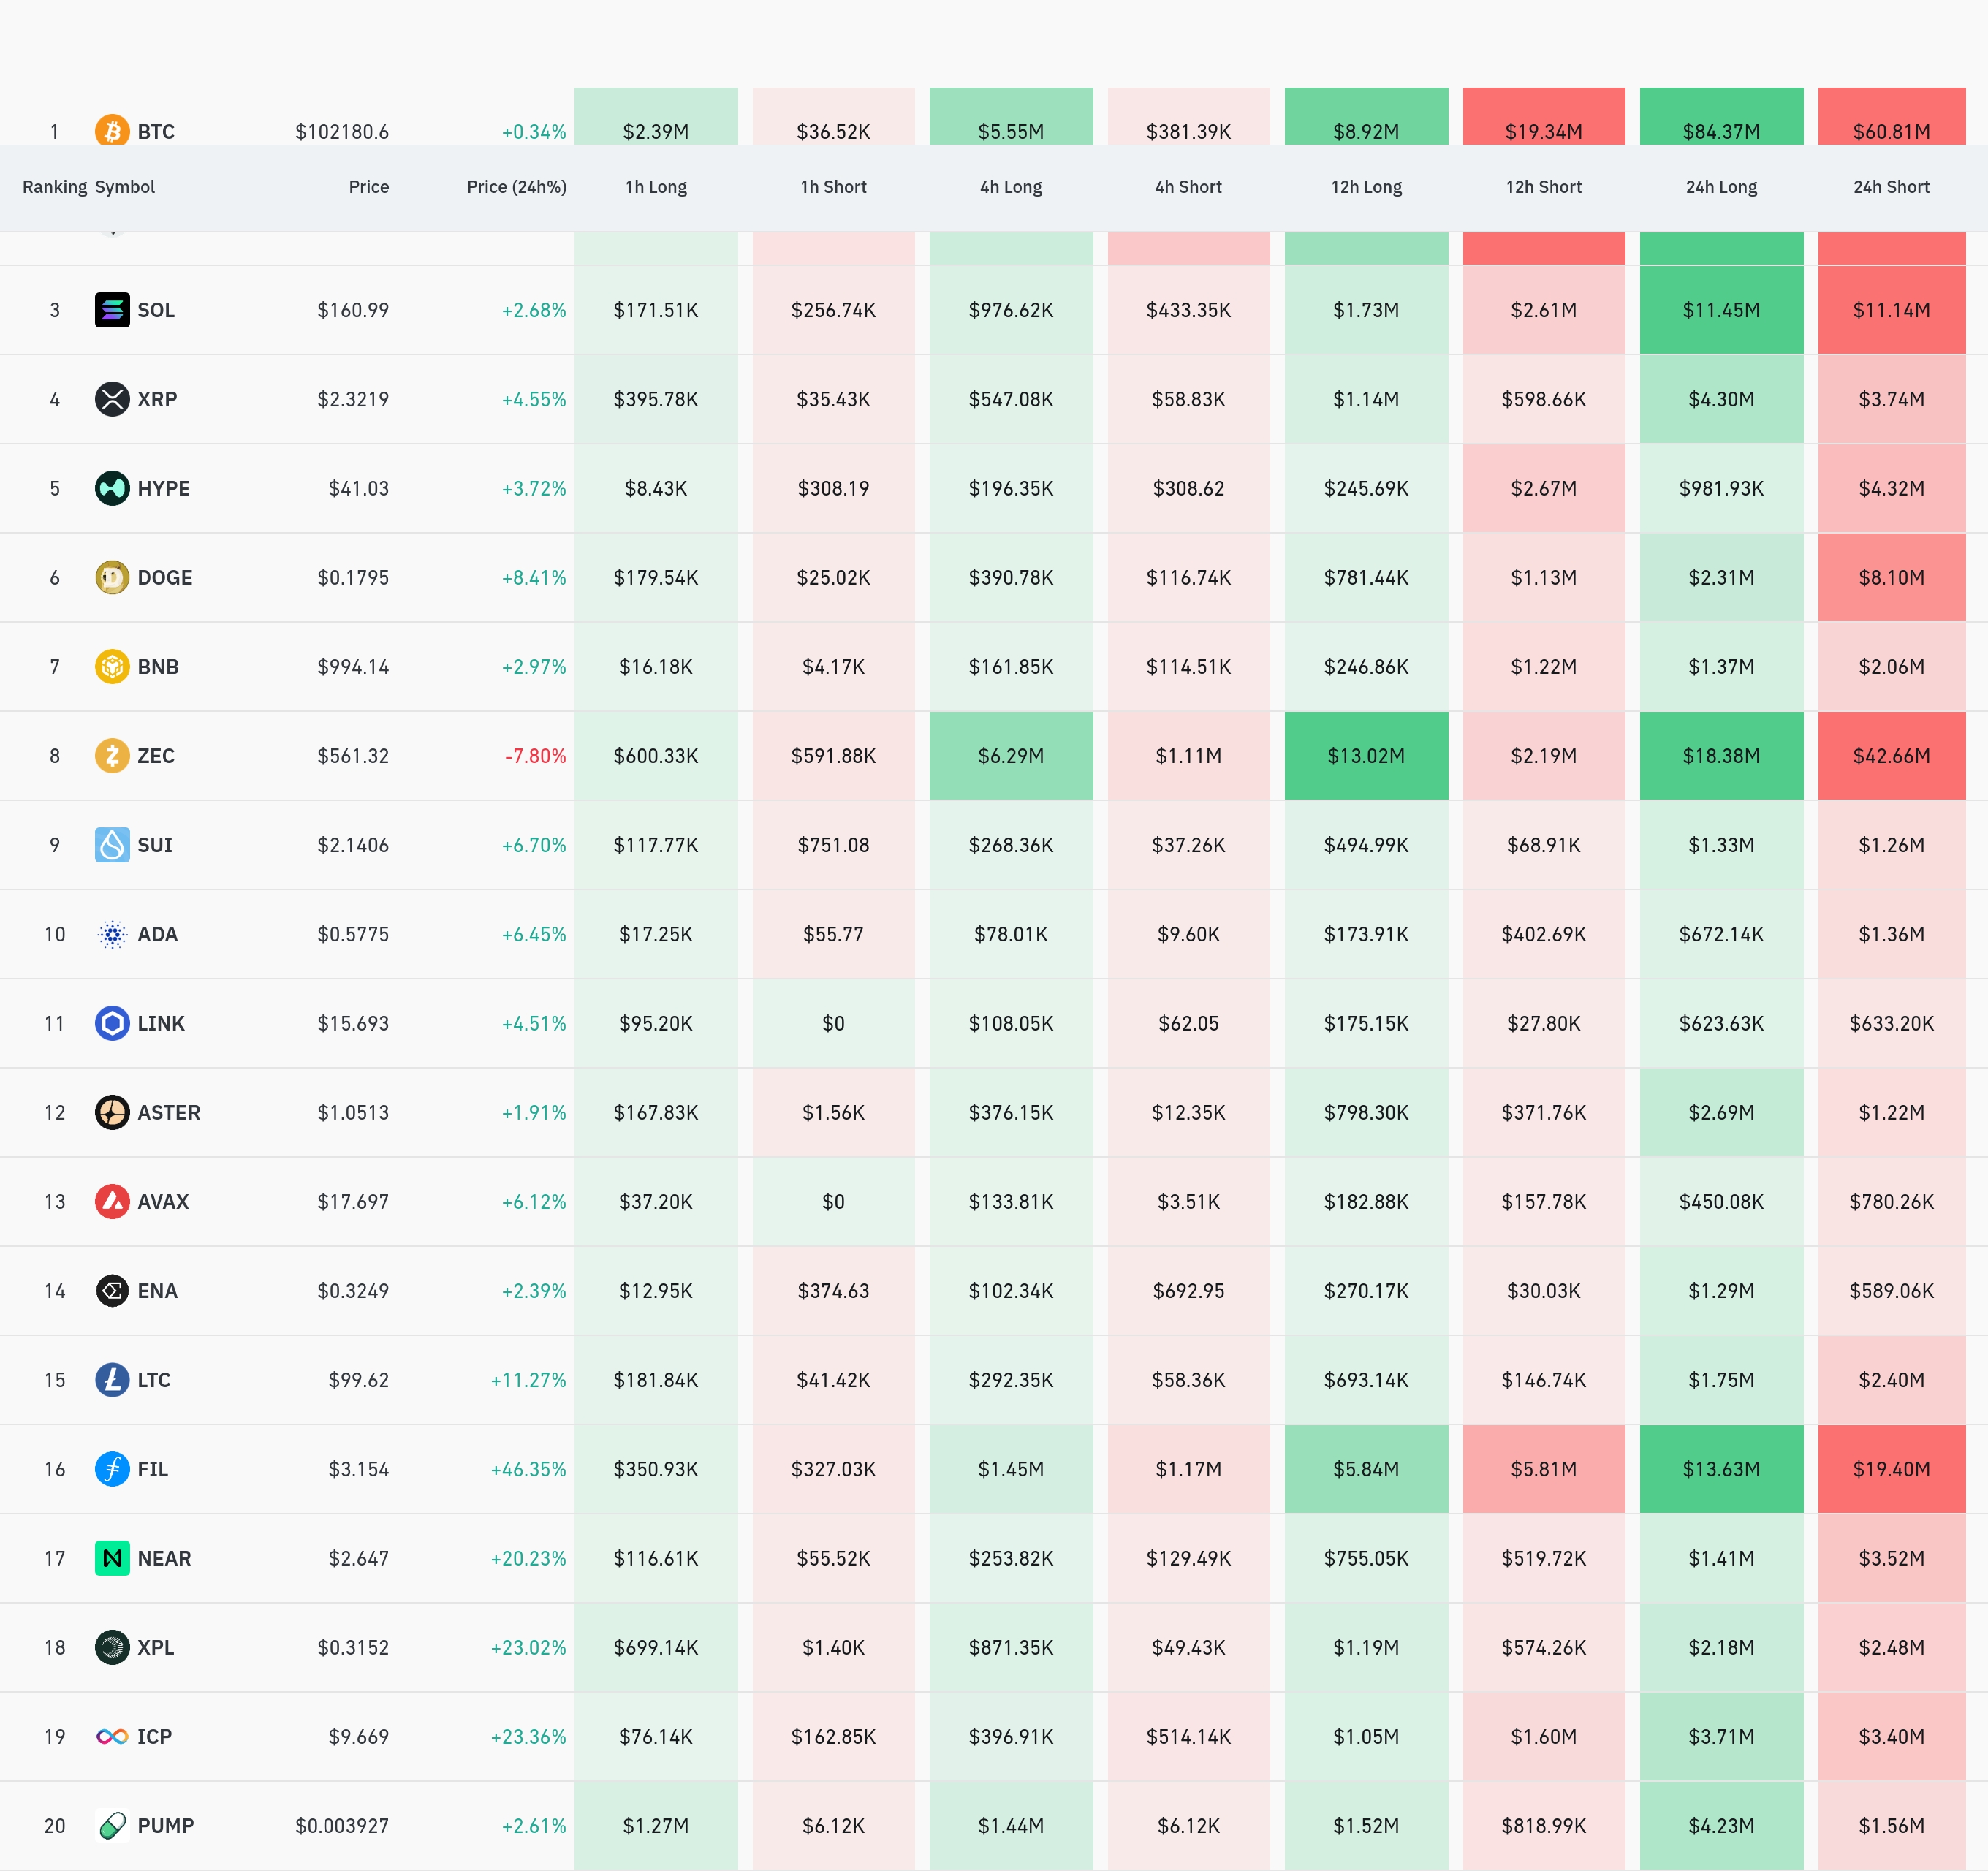The height and width of the screenshot is (1871, 1988).
Task: Click the Ranking column header
Action: point(54,187)
